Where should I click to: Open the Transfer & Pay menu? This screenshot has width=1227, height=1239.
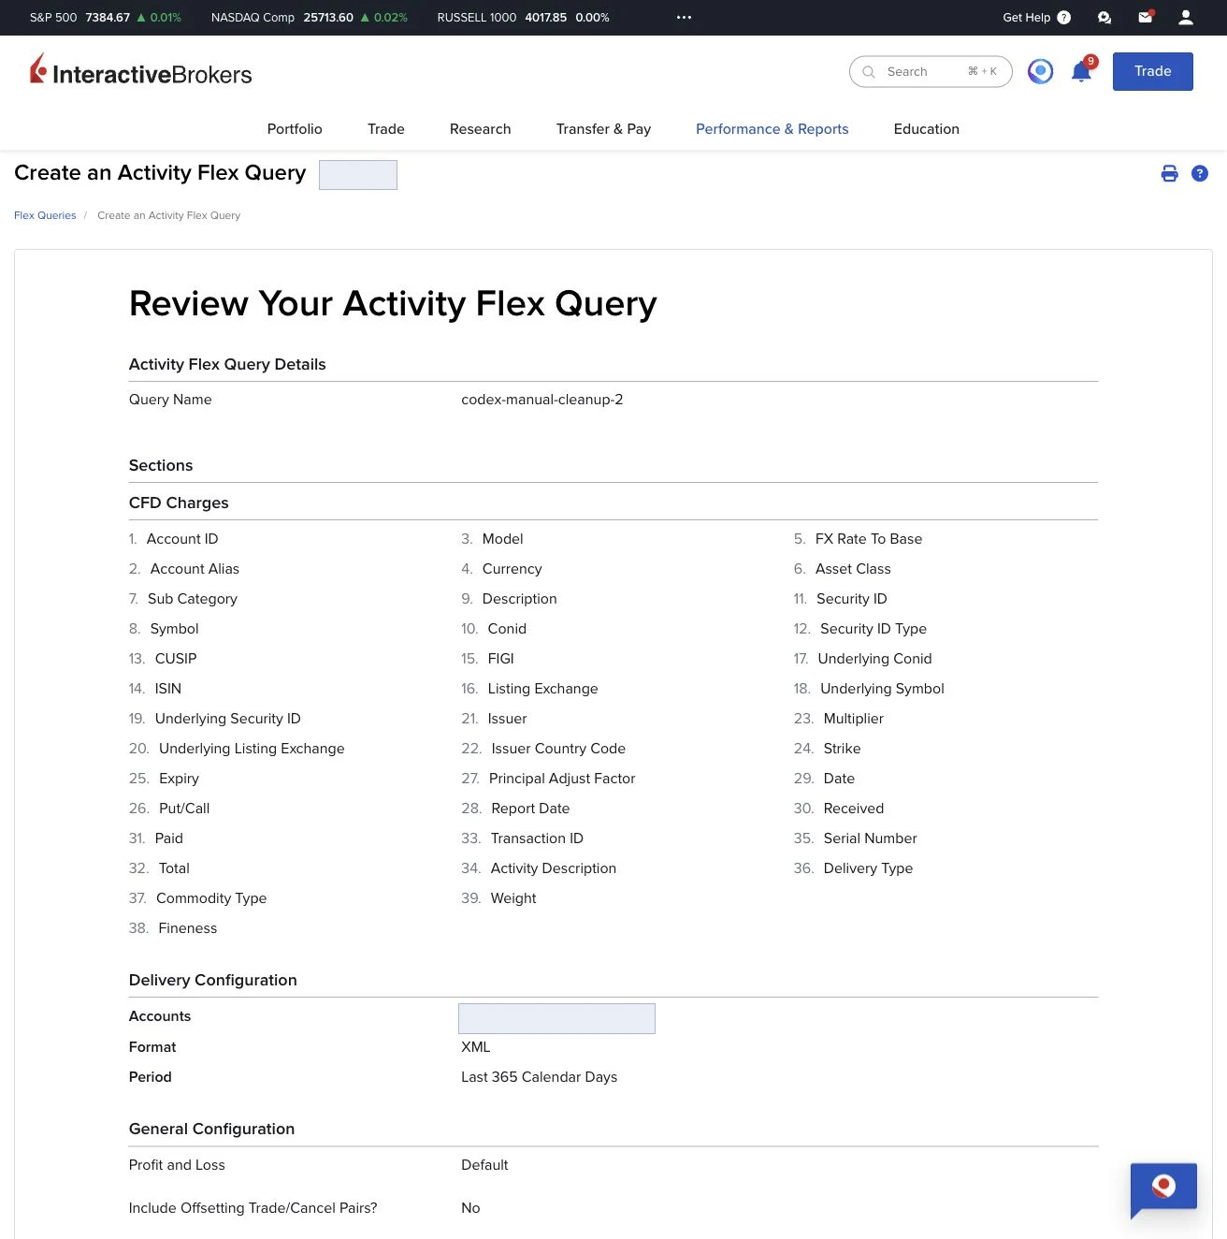[x=603, y=129]
